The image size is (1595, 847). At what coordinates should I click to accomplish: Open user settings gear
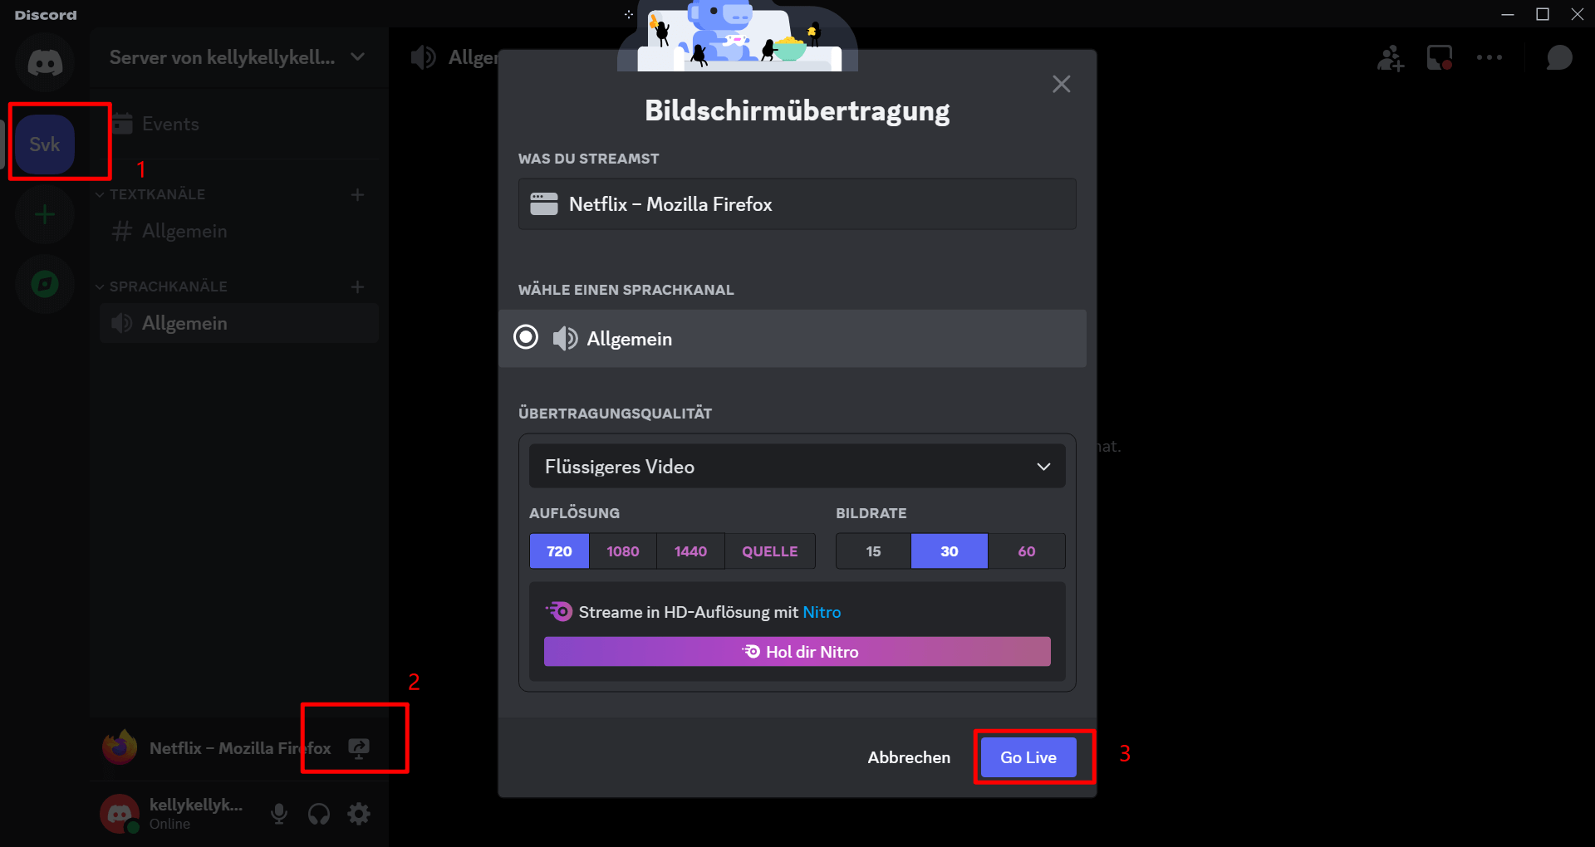359,814
